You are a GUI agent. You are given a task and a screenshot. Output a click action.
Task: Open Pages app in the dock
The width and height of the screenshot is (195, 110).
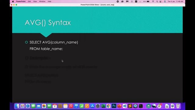click(x=87, y=106)
